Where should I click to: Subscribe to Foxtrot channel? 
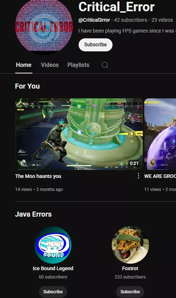coord(130,292)
